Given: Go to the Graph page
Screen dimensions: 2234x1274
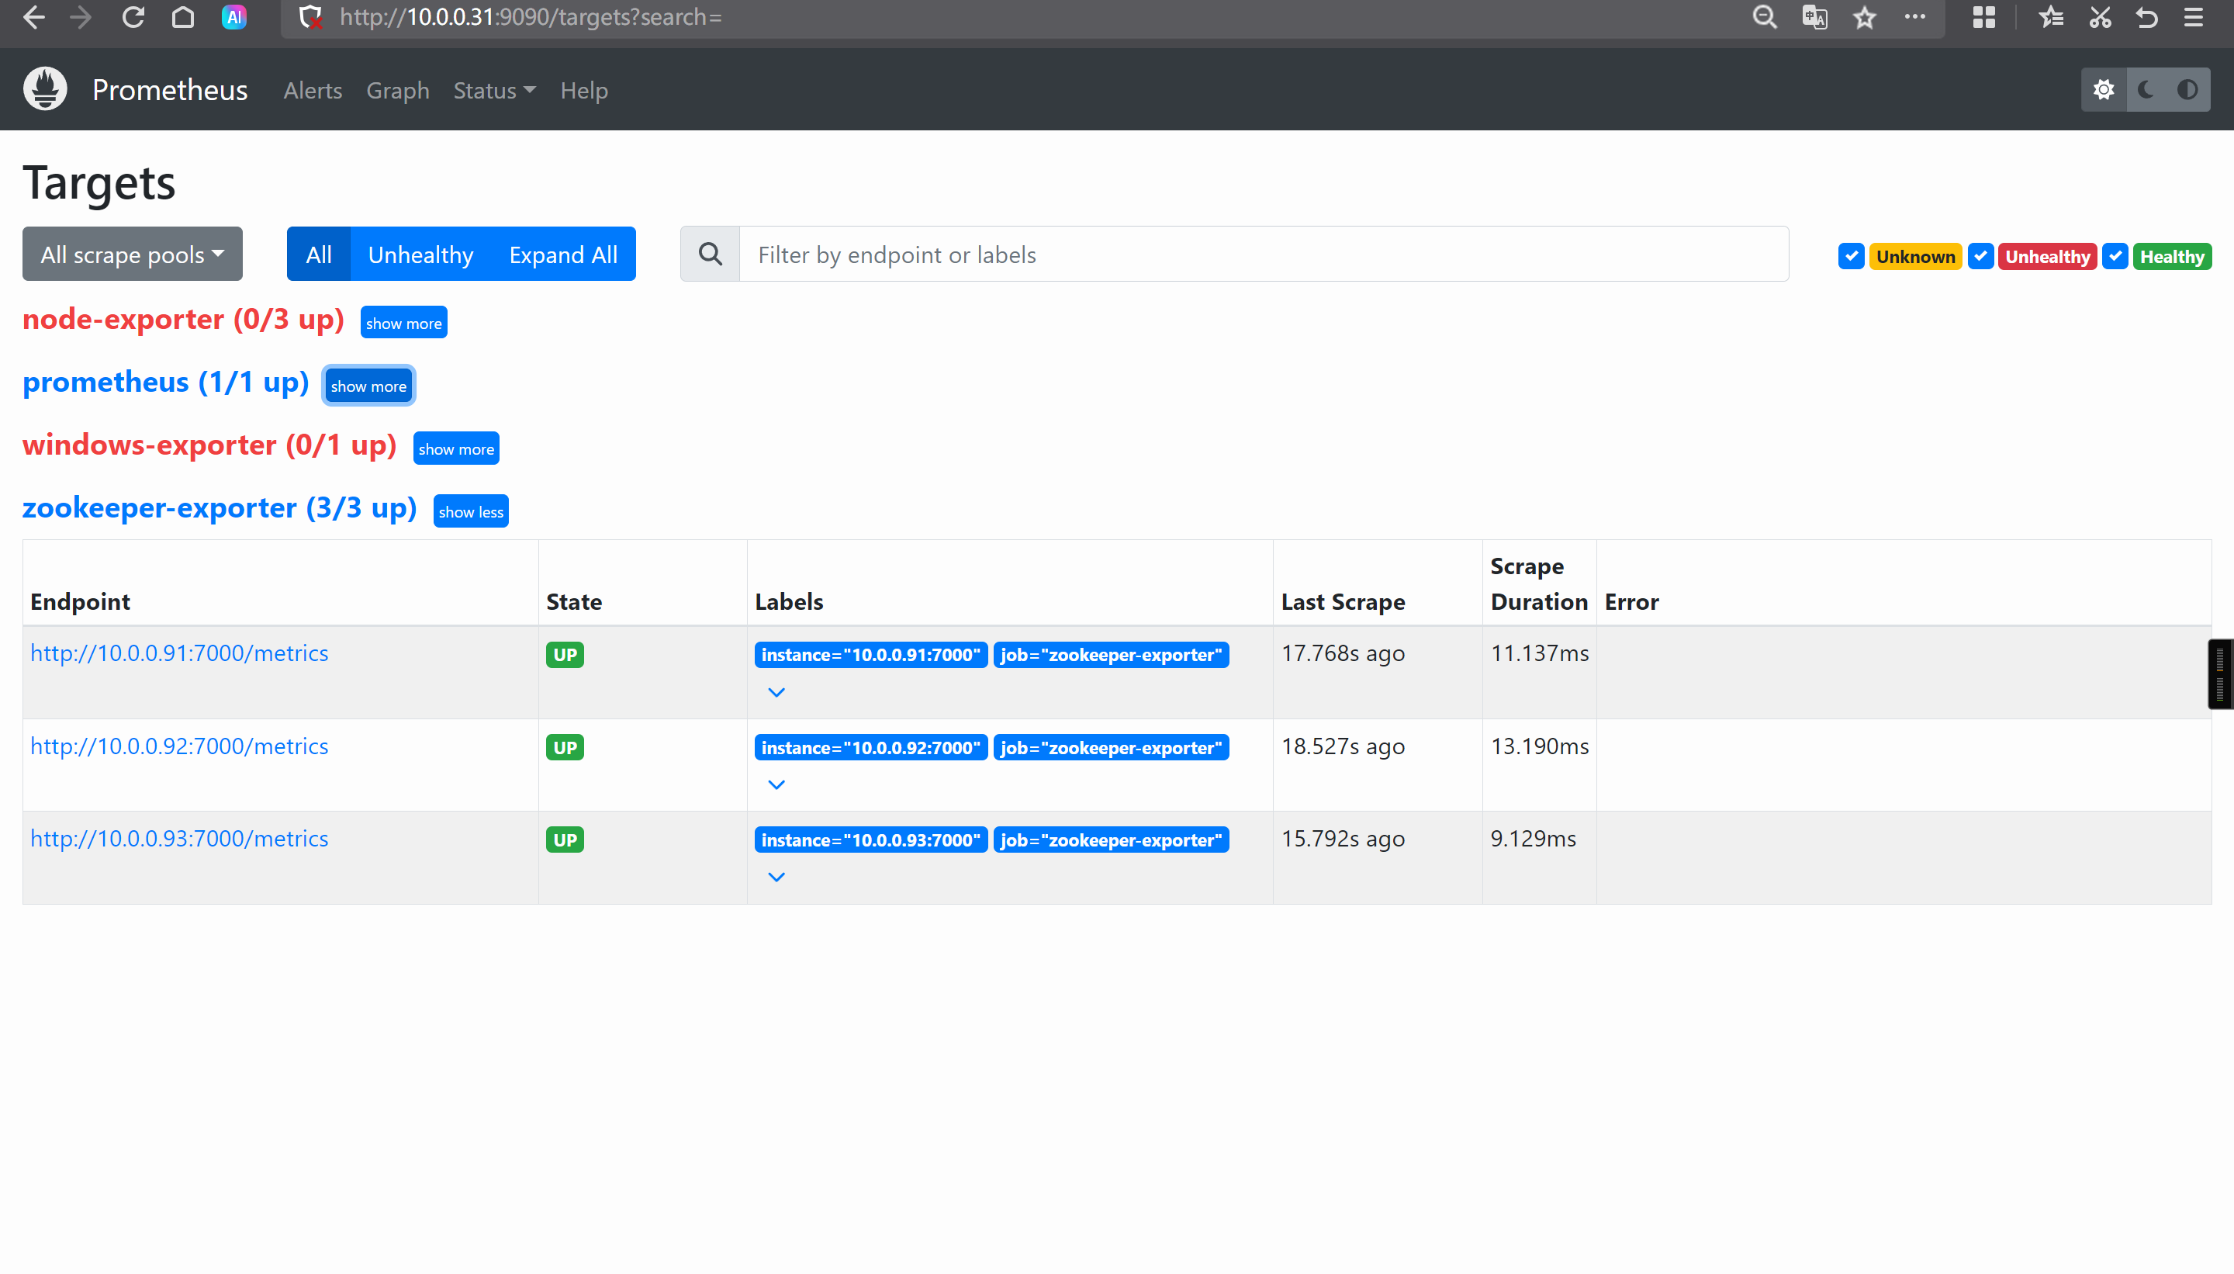Looking at the screenshot, I should [x=397, y=90].
